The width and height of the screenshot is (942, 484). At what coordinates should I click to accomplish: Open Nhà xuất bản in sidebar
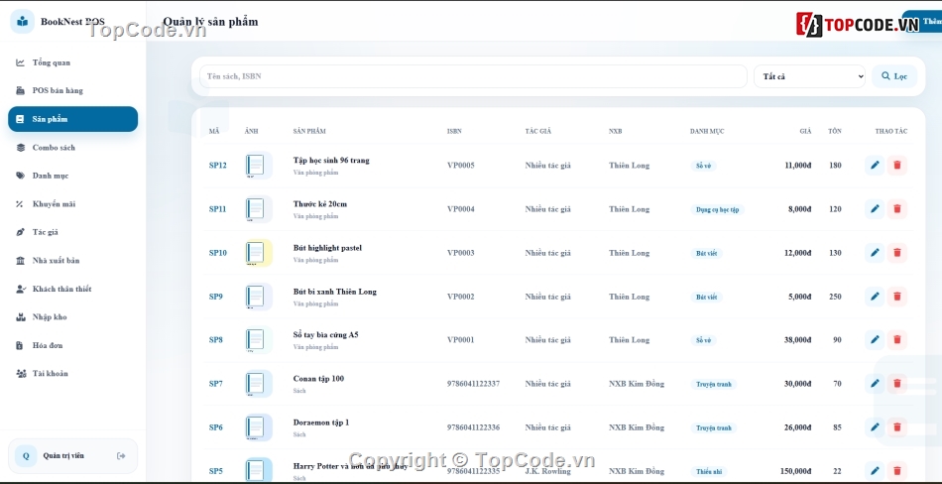click(x=72, y=260)
